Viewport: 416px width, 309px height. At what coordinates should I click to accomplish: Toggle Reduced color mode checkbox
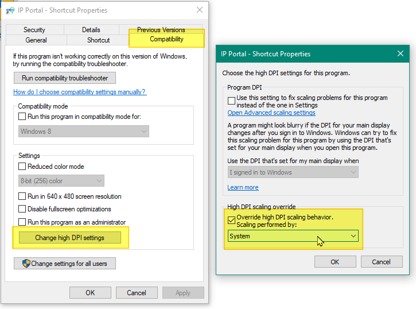(x=22, y=167)
